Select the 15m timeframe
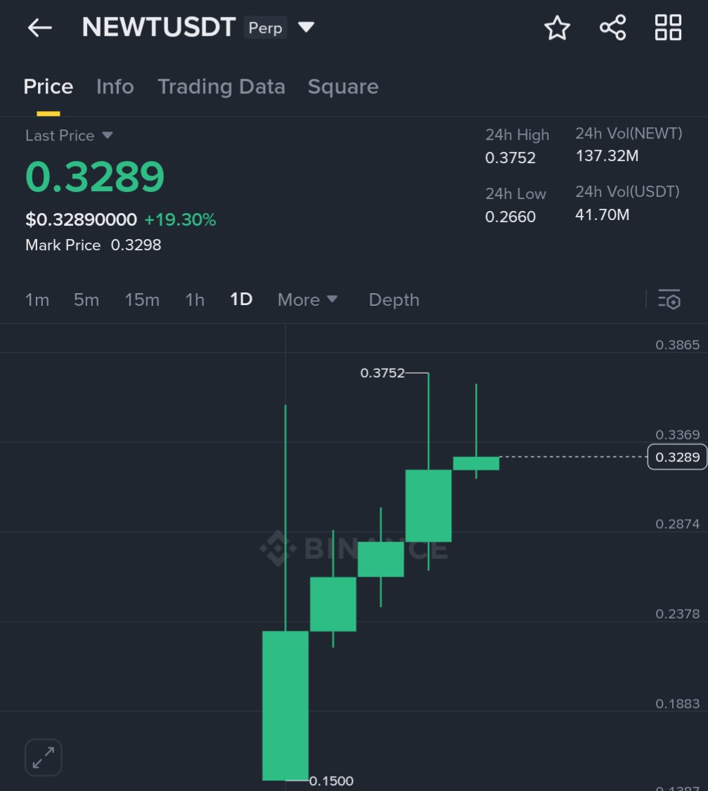Viewport: 708px width, 791px height. (x=142, y=300)
